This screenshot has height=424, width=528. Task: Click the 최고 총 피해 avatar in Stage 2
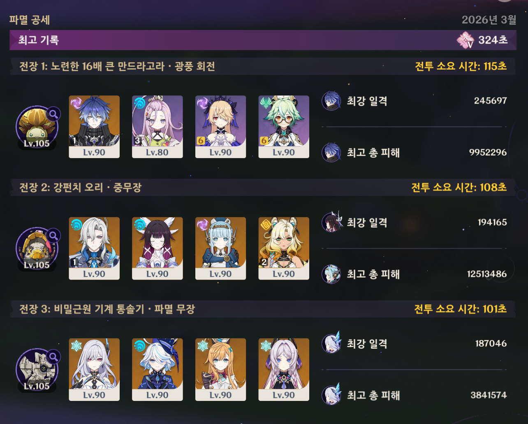[331, 274]
